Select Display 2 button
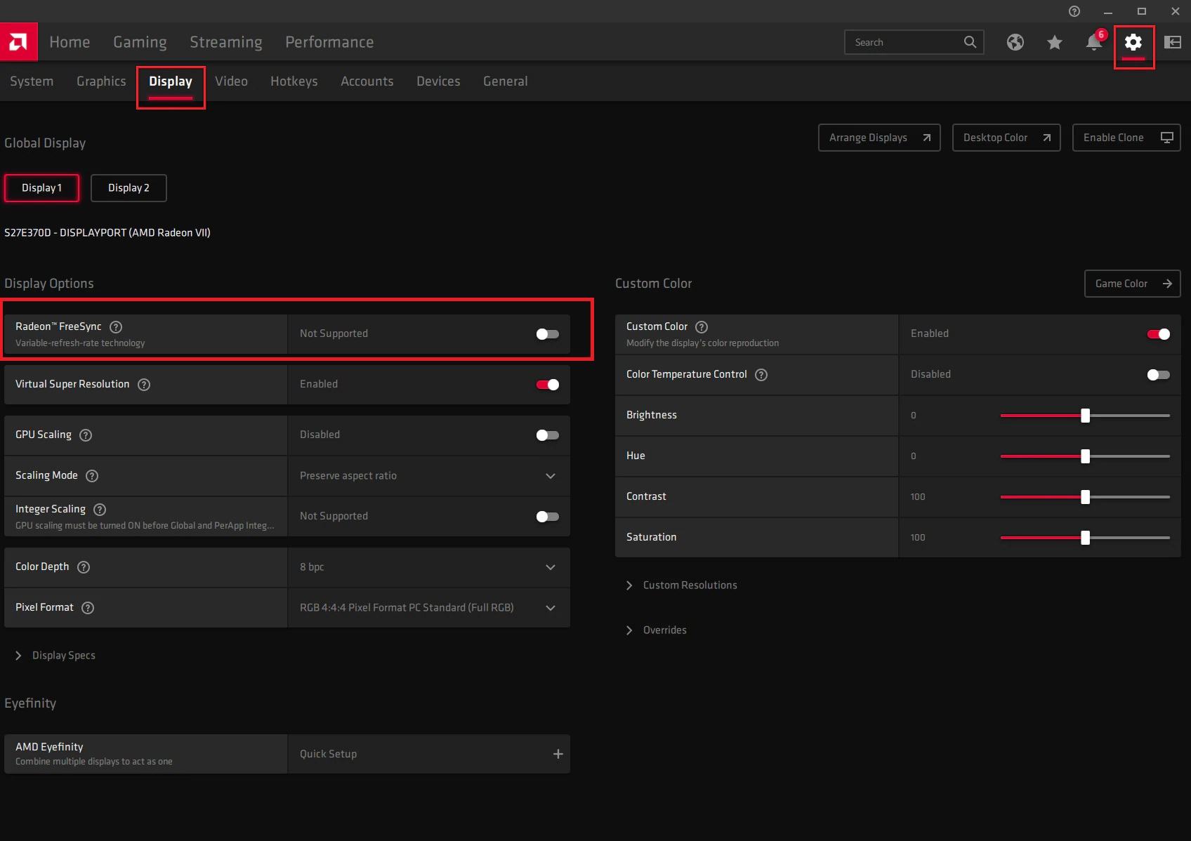 tap(129, 188)
